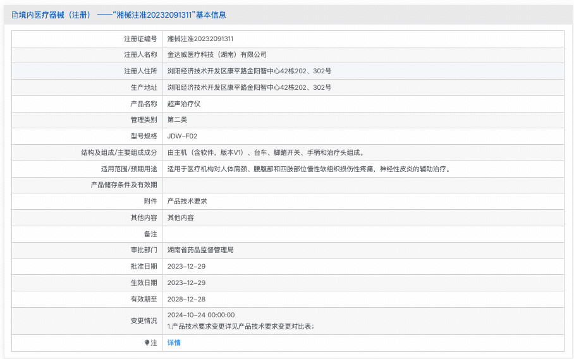Click registrant name 金达威医疗科技（湖南）有限公司

click(x=217, y=54)
